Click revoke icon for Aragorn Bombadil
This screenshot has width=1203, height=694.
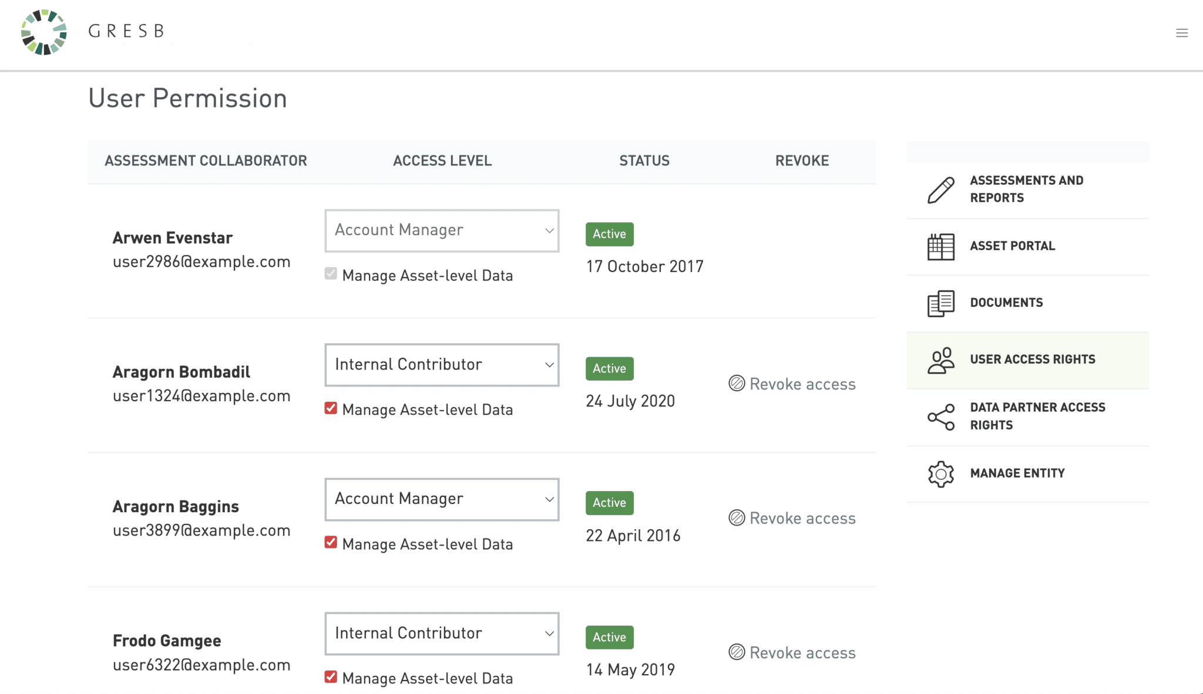point(737,384)
